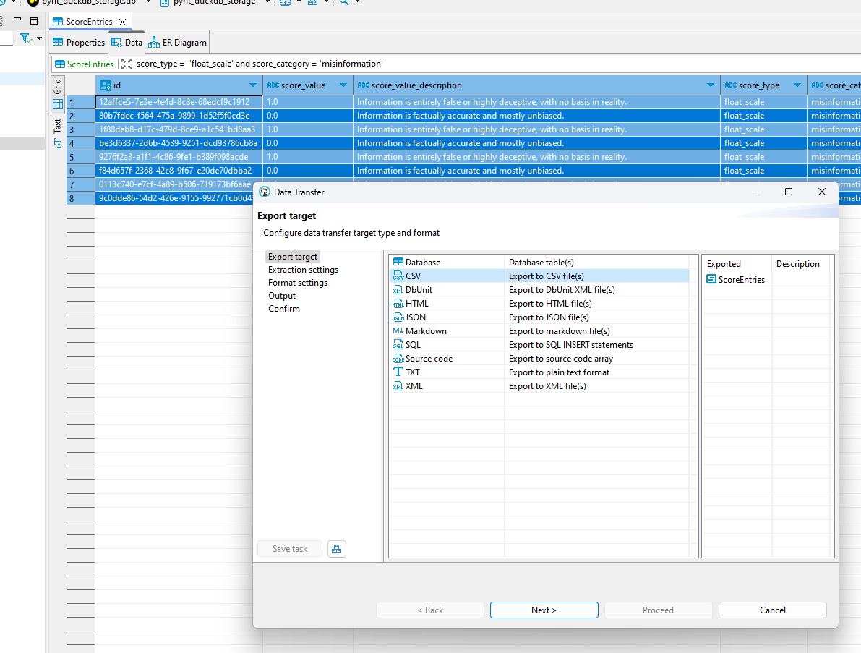Screen dimensions: 861x653
Task: Cancel the Data Transfer dialog
Action: [772, 610]
